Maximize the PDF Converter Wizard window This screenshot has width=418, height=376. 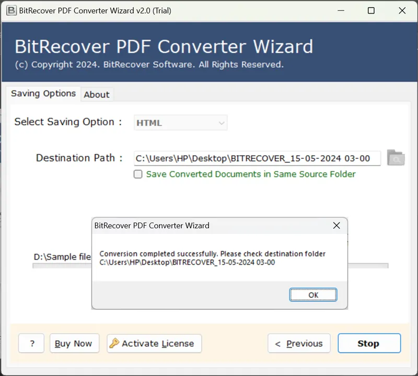(x=371, y=10)
